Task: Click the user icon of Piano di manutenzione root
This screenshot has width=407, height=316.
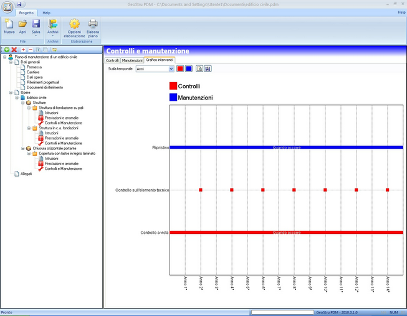Action: coord(11,57)
